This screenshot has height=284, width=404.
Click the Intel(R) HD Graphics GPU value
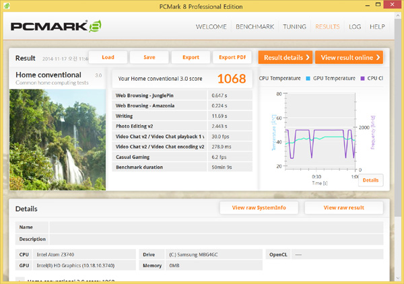[75, 265]
